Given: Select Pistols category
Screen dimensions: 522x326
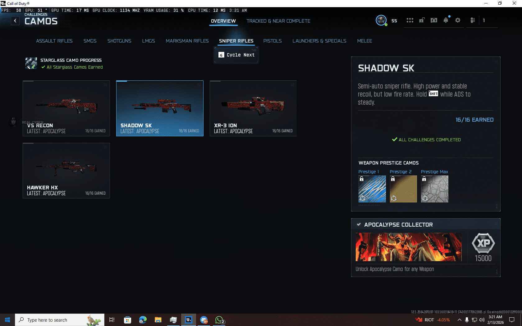Looking at the screenshot, I should 272,41.
